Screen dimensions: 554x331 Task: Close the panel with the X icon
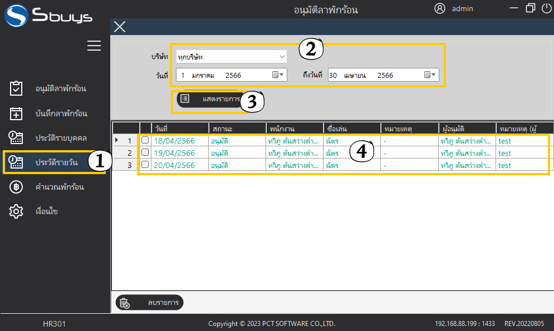click(x=120, y=27)
